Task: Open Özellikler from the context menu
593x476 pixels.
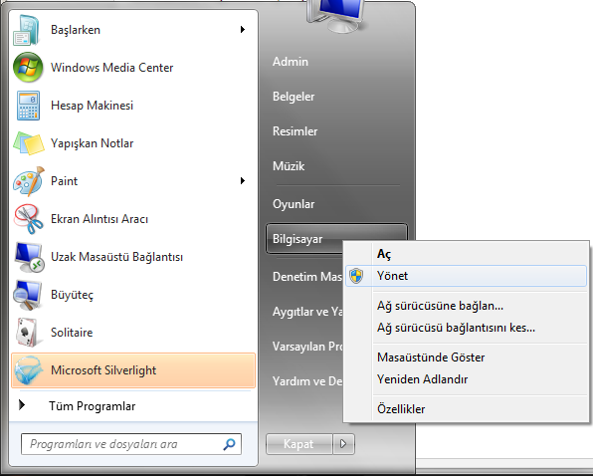Action: click(x=466, y=409)
